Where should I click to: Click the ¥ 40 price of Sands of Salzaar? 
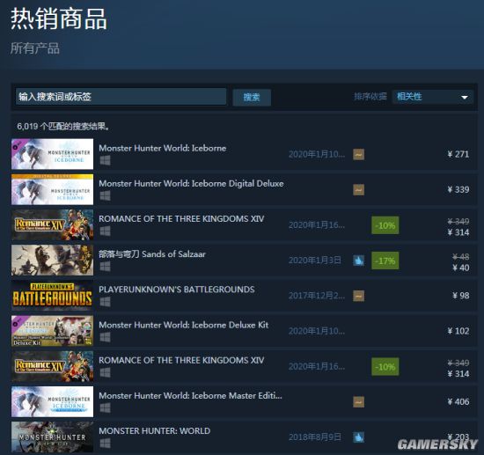tap(461, 268)
